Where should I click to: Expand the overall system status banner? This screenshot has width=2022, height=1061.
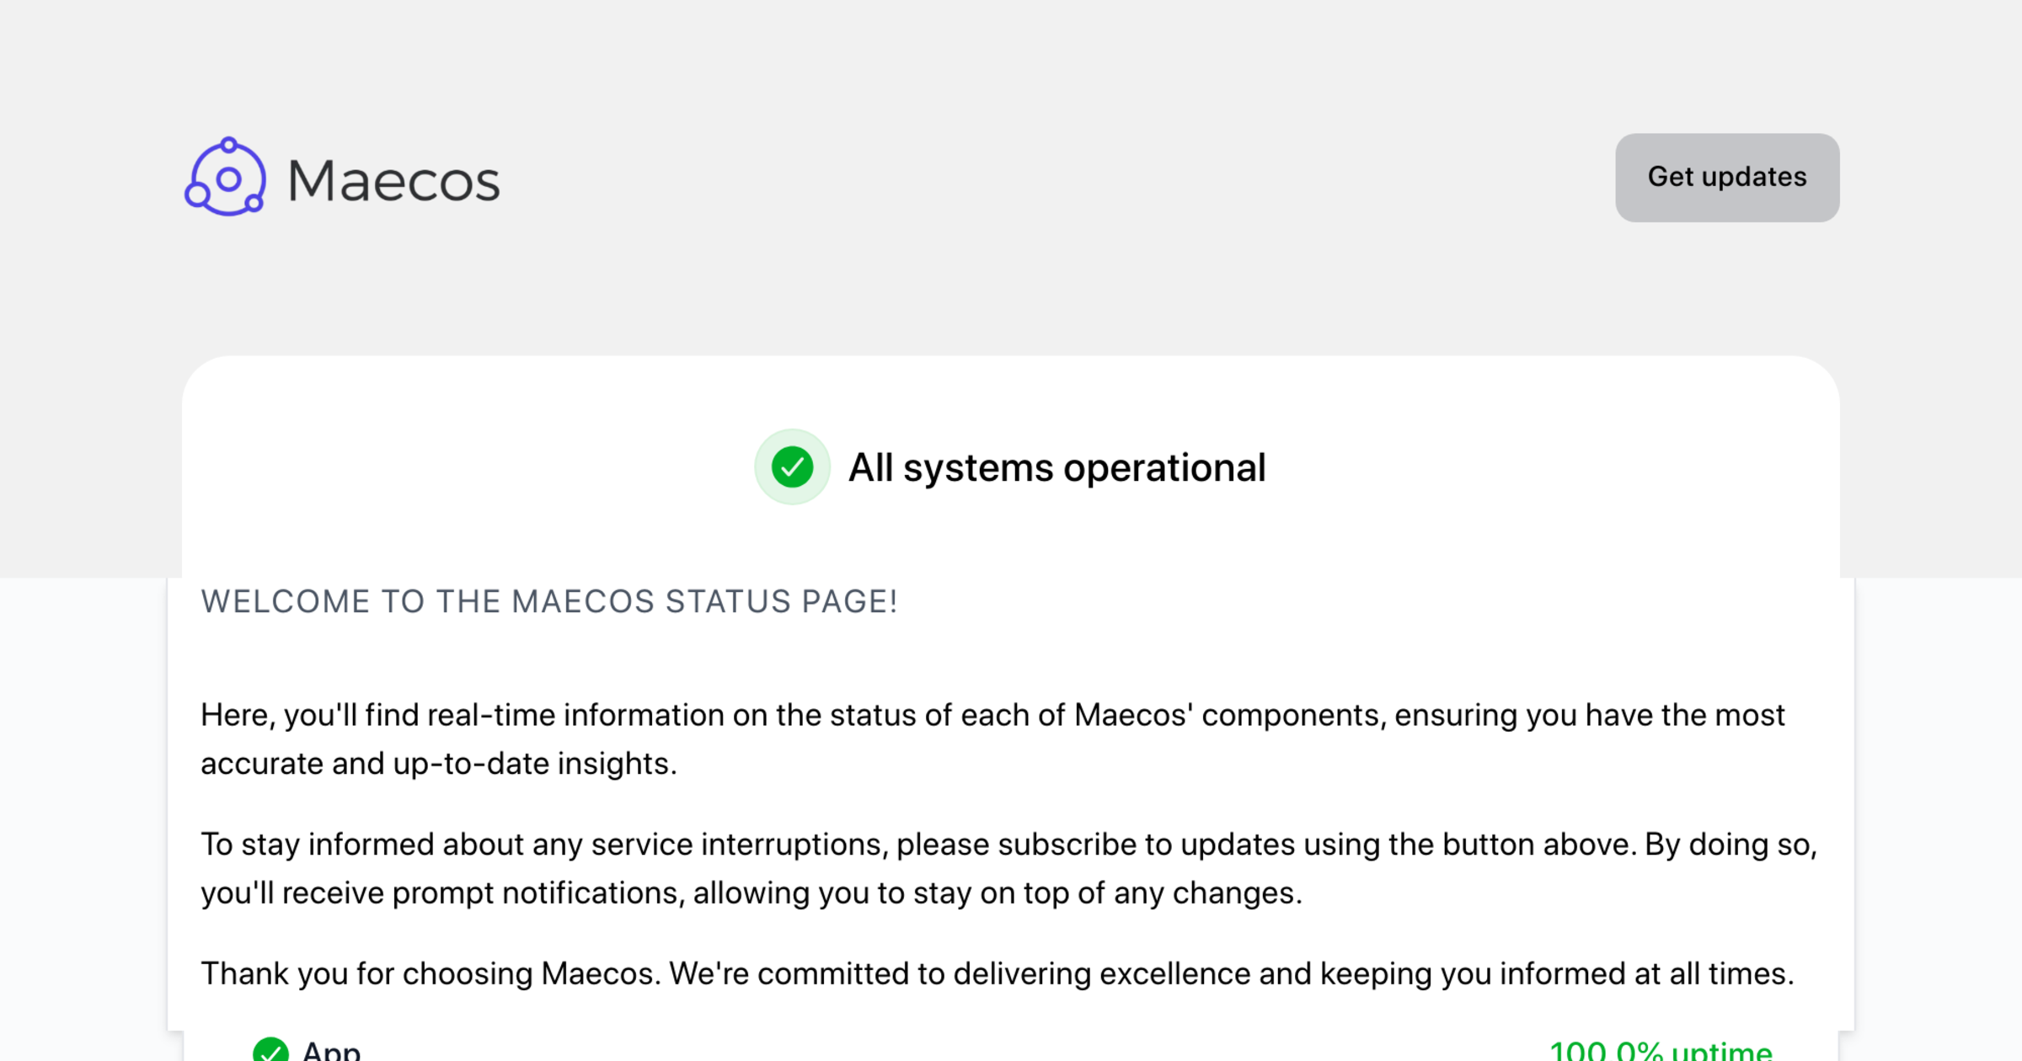1011,467
